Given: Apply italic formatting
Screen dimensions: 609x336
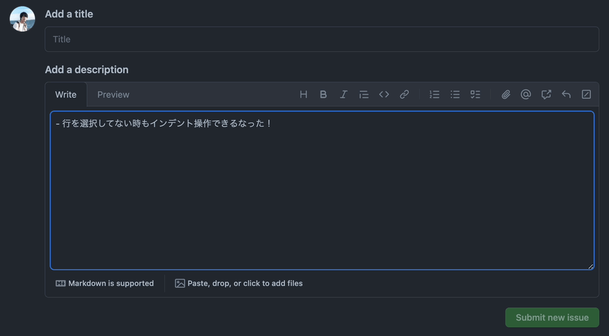Looking at the screenshot, I should (343, 94).
